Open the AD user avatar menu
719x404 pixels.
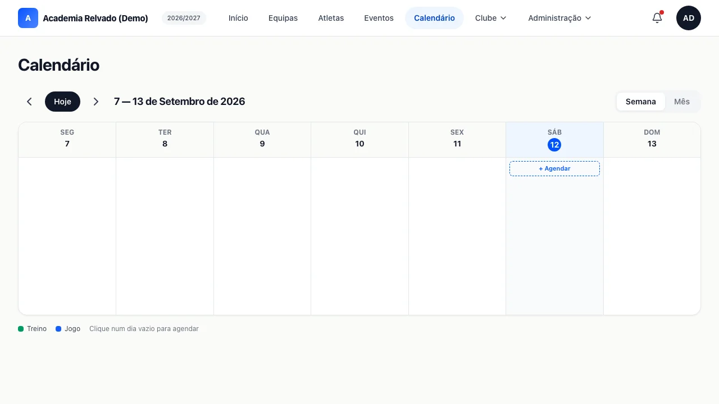[x=689, y=18]
